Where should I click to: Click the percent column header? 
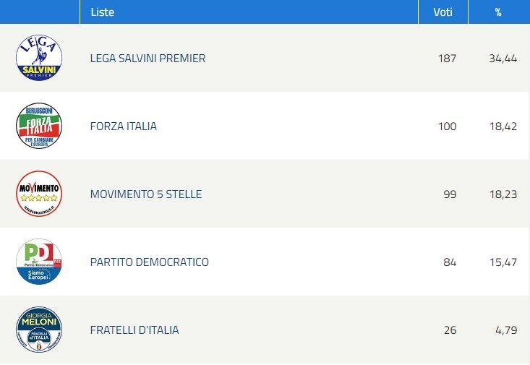point(499,12)
